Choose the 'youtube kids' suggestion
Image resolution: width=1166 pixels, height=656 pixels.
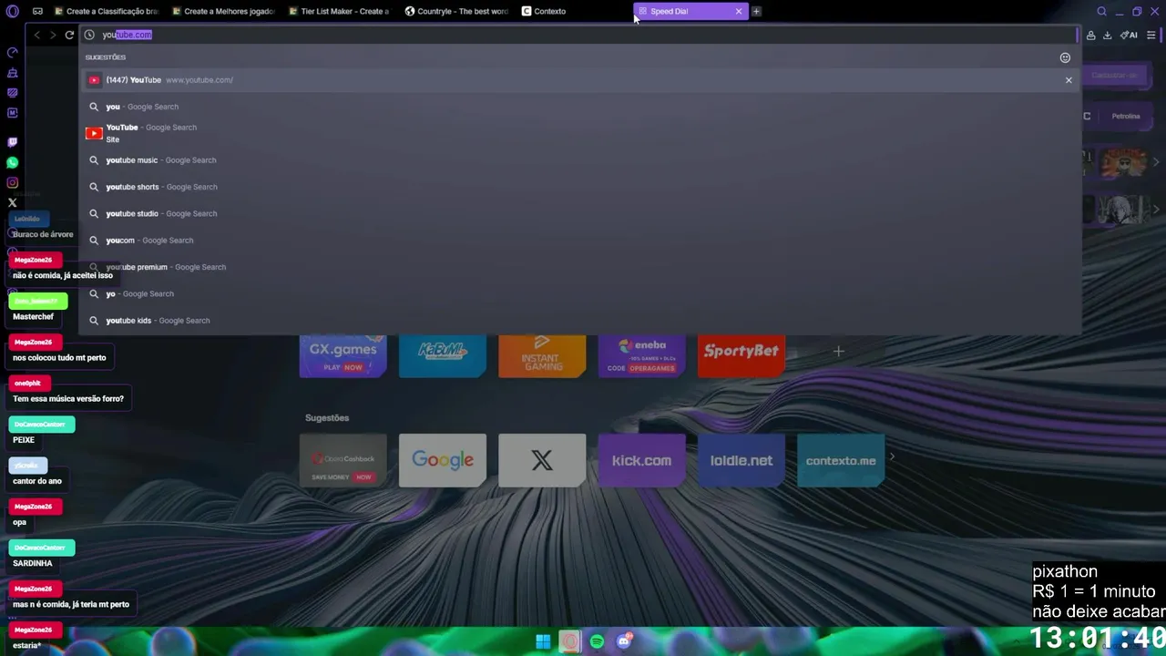(x=579, y=321)
